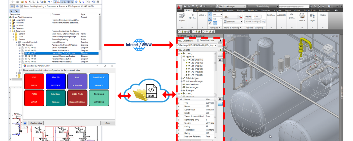Collapse the P&I-Diagram node
Viewport: 353px width, 141px height.
coord(16,45)
